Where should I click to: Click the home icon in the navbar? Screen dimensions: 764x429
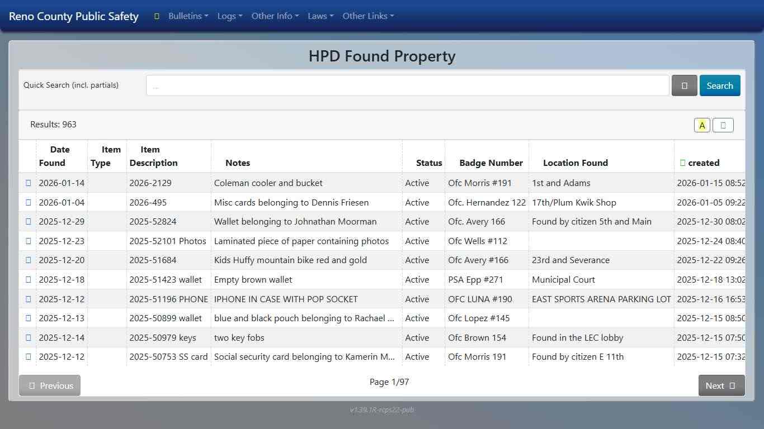pos(156,16)
